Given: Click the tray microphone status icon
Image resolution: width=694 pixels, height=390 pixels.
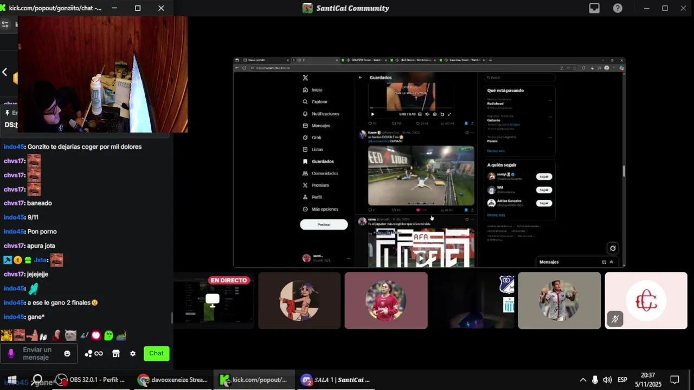Looking at the screenshot, I should [x=595, y=380].
